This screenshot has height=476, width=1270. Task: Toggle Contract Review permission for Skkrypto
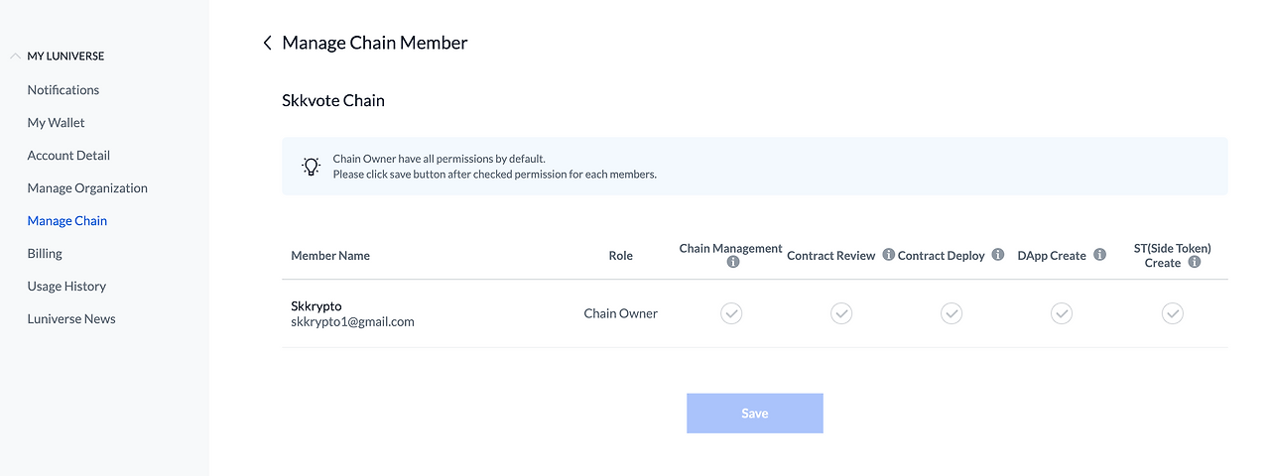(x=841, y=313)
